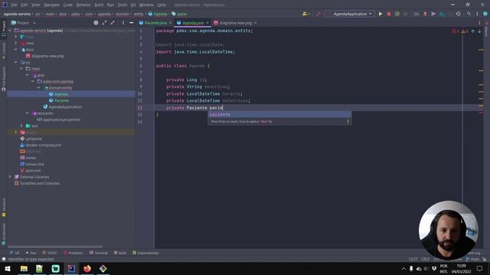Image resolution: width=490 pixels, height=275 pixels.
Task: Open the AgendaApplication run configuration dropdown
Action: point(350,14)
